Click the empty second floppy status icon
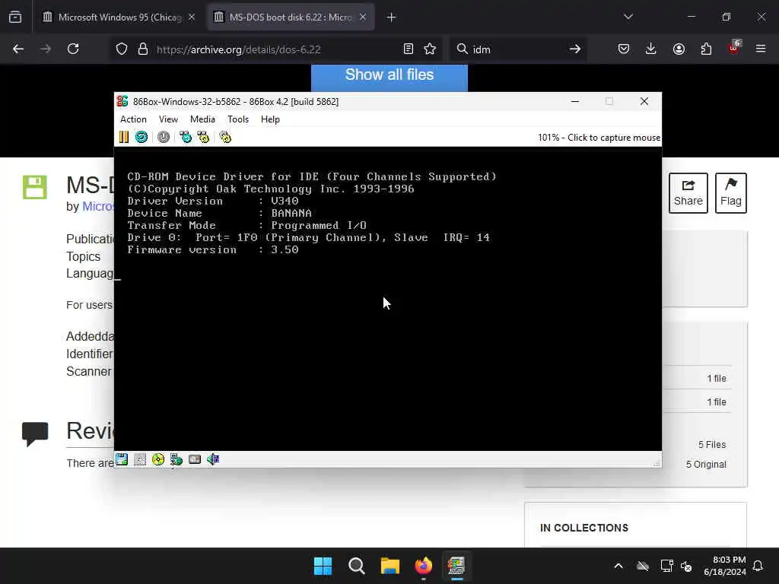 coord(140,459)
